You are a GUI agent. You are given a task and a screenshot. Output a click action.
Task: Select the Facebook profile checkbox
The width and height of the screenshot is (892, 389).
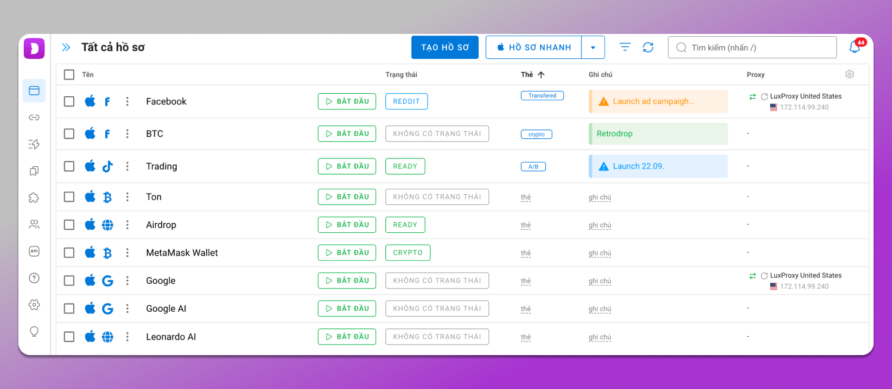point(69,102)
